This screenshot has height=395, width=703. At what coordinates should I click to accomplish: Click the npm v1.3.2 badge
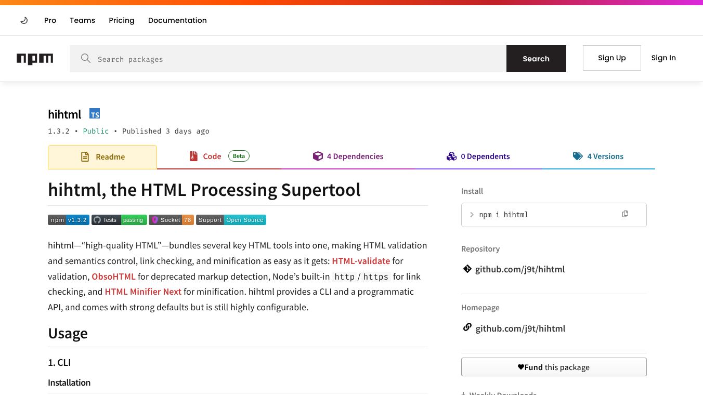tap(69, 220)
